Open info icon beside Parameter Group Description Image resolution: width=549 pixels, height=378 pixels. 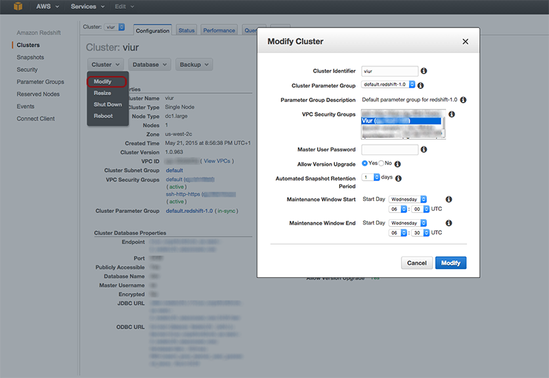pos(463,100)
